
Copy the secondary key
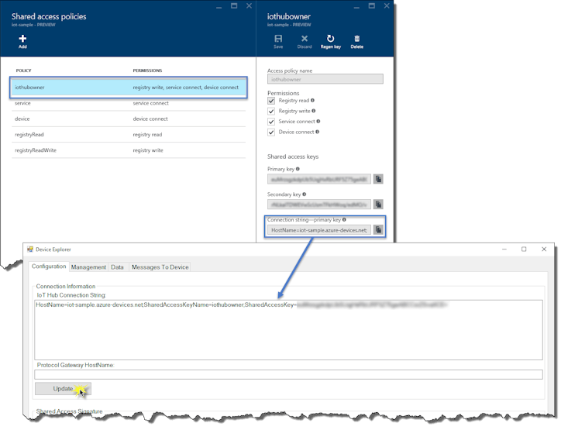pos(378,205)
